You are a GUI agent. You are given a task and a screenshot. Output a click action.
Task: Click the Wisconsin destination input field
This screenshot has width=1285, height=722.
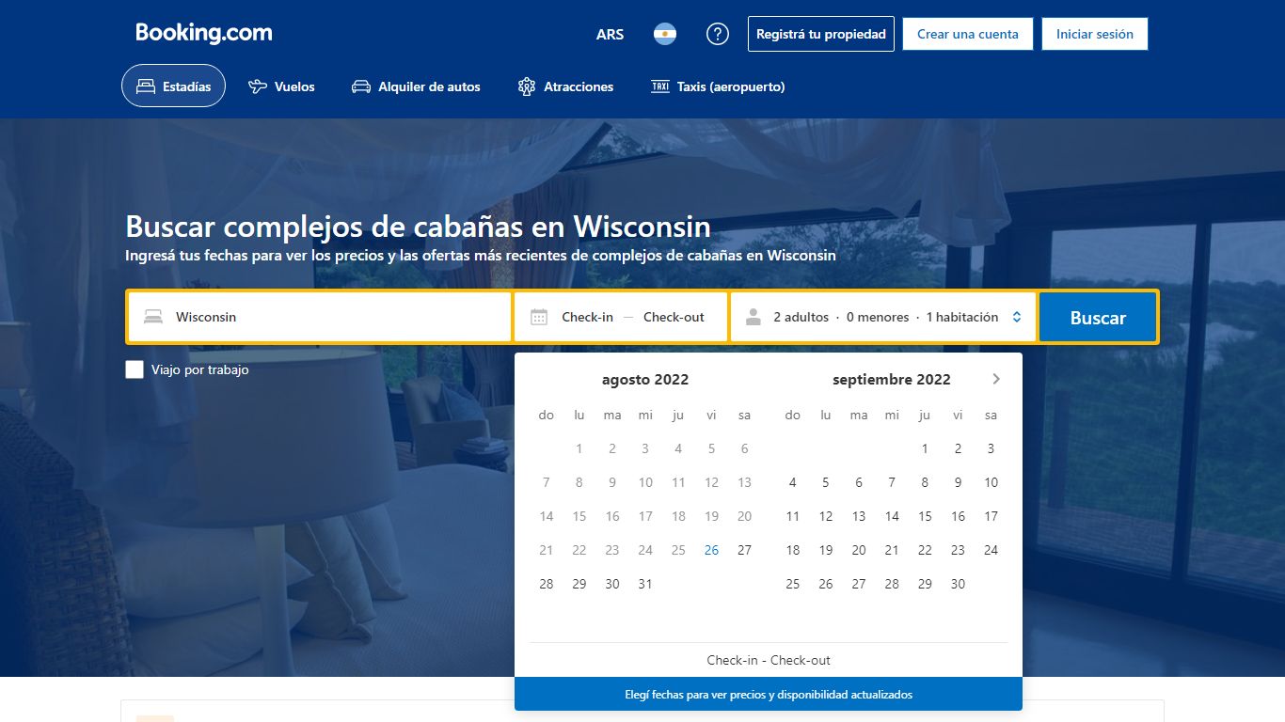point(320,317)
